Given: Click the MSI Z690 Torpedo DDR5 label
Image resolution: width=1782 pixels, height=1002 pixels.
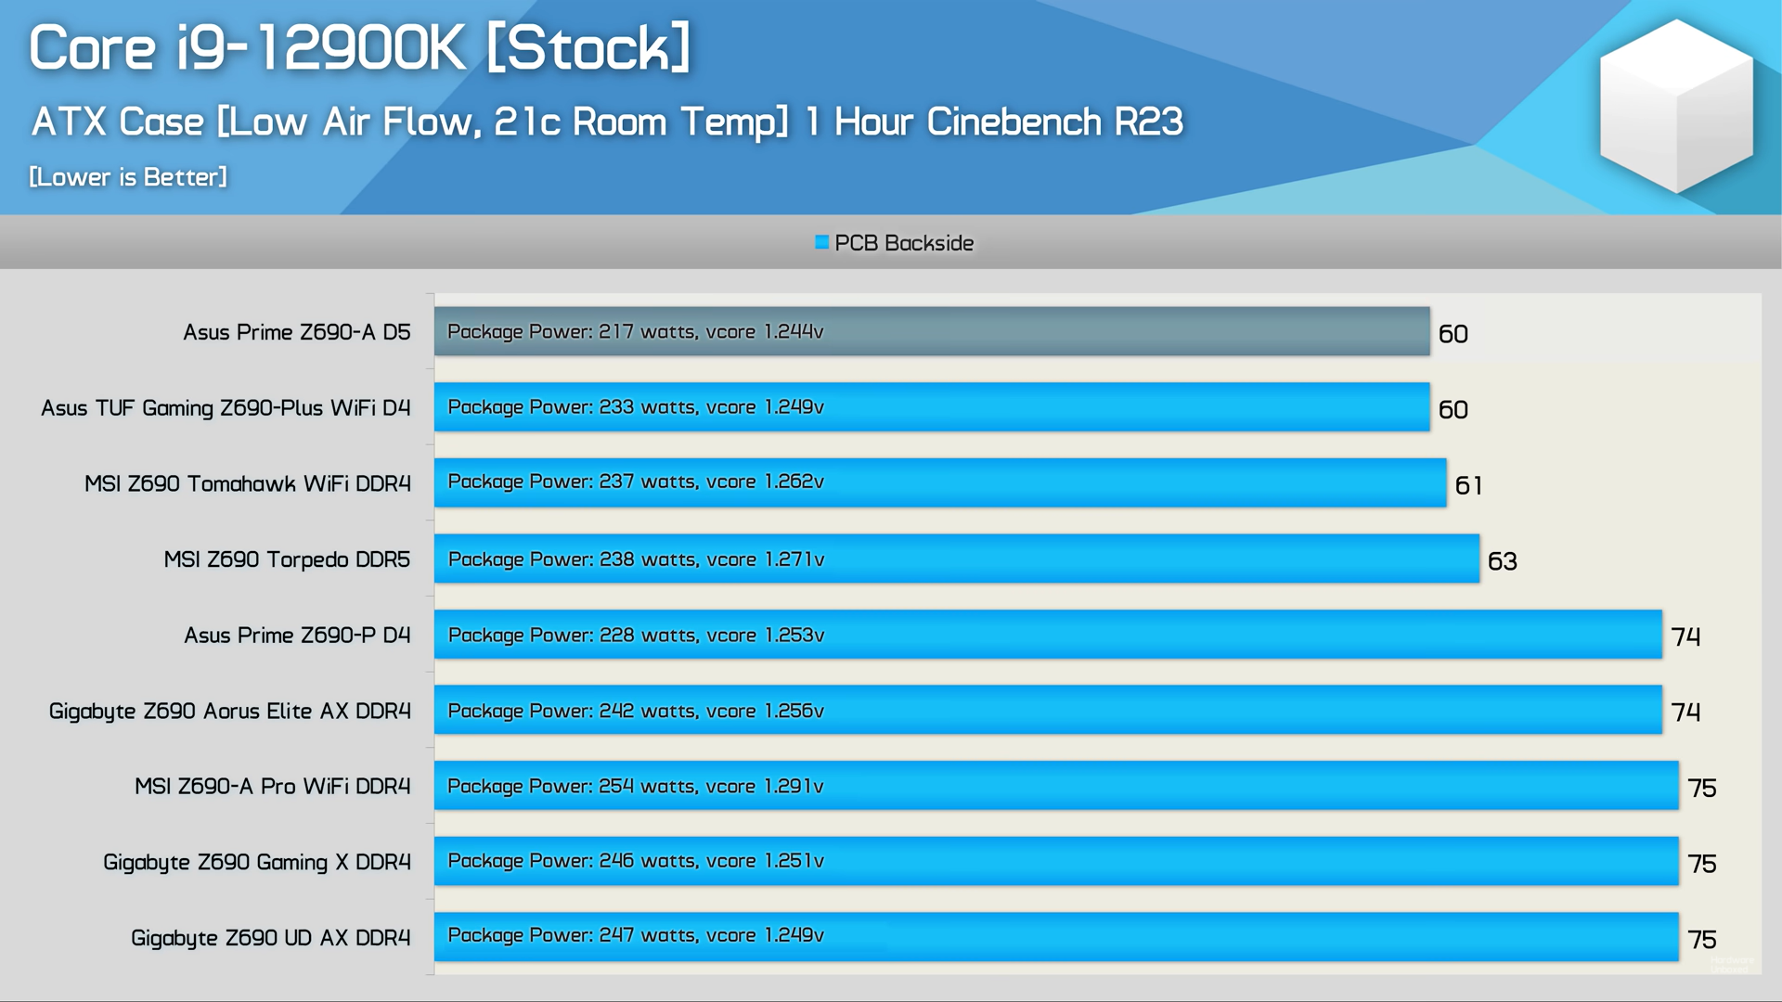Looking at the screenshot, I should click(287, 559).
